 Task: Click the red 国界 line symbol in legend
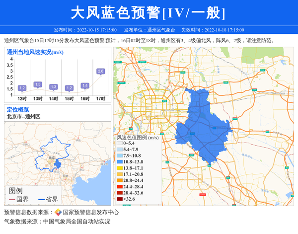tap(12, 200)
